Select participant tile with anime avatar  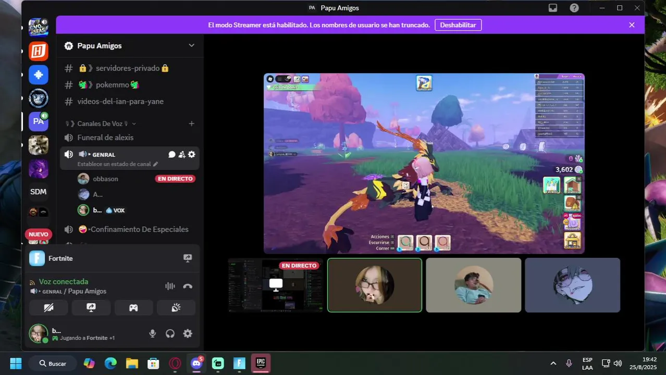pos(572,285)
